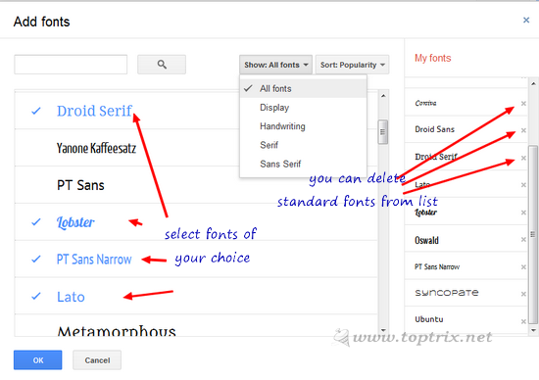Click Ubuntu in My fonts

[x=429, y=319]
